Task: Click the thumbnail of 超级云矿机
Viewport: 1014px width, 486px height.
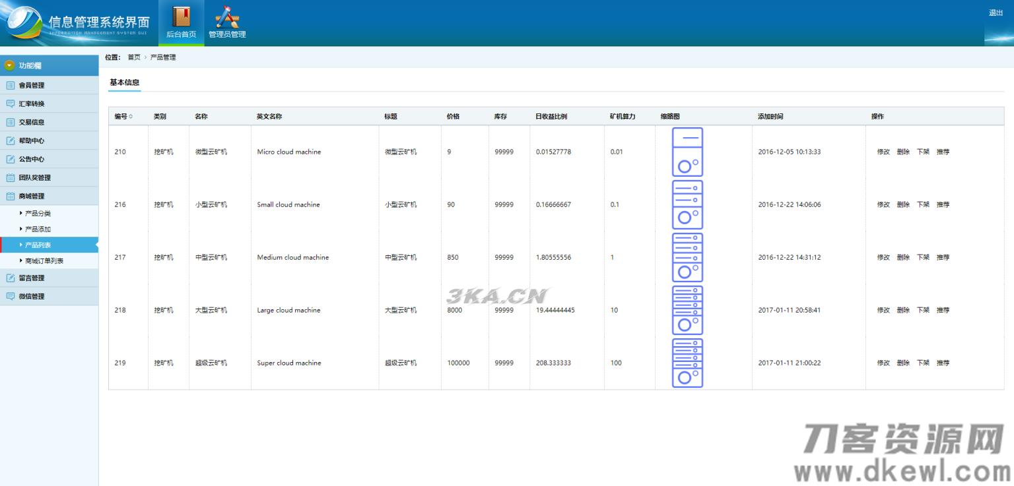Action: (x=687, y=363)
